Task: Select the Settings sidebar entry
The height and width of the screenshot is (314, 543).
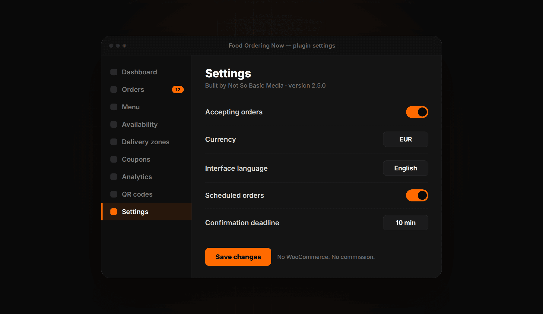Action: 147,212
